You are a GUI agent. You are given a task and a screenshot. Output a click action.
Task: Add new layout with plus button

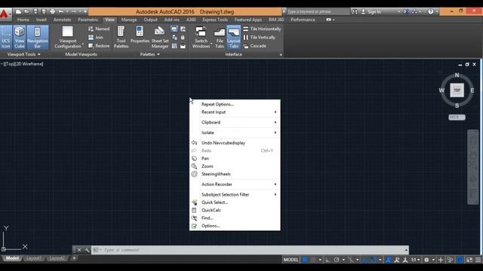[x=74, y=258]
